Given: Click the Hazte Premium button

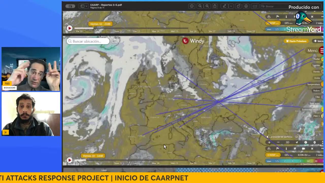Looking at the screenshot, I should 297,41.
